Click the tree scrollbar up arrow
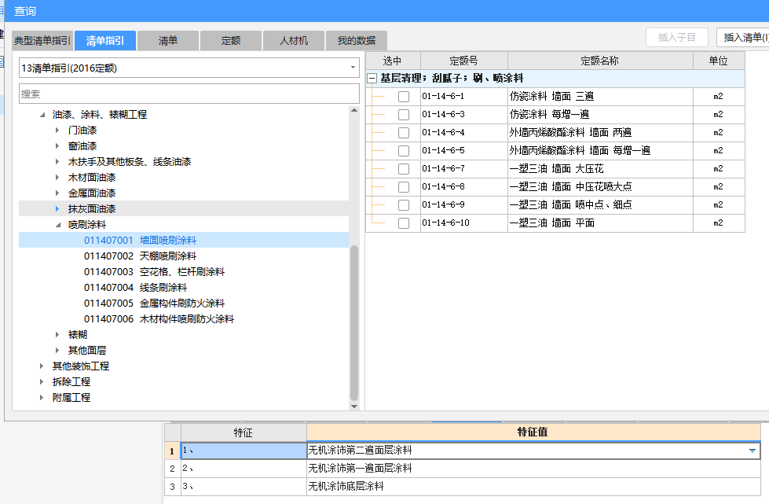 (354, 110)
